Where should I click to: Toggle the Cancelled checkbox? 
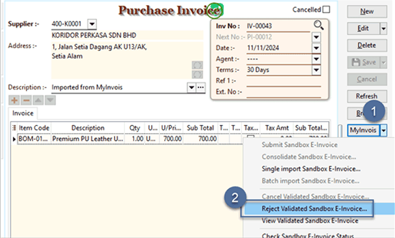[326, 10]
